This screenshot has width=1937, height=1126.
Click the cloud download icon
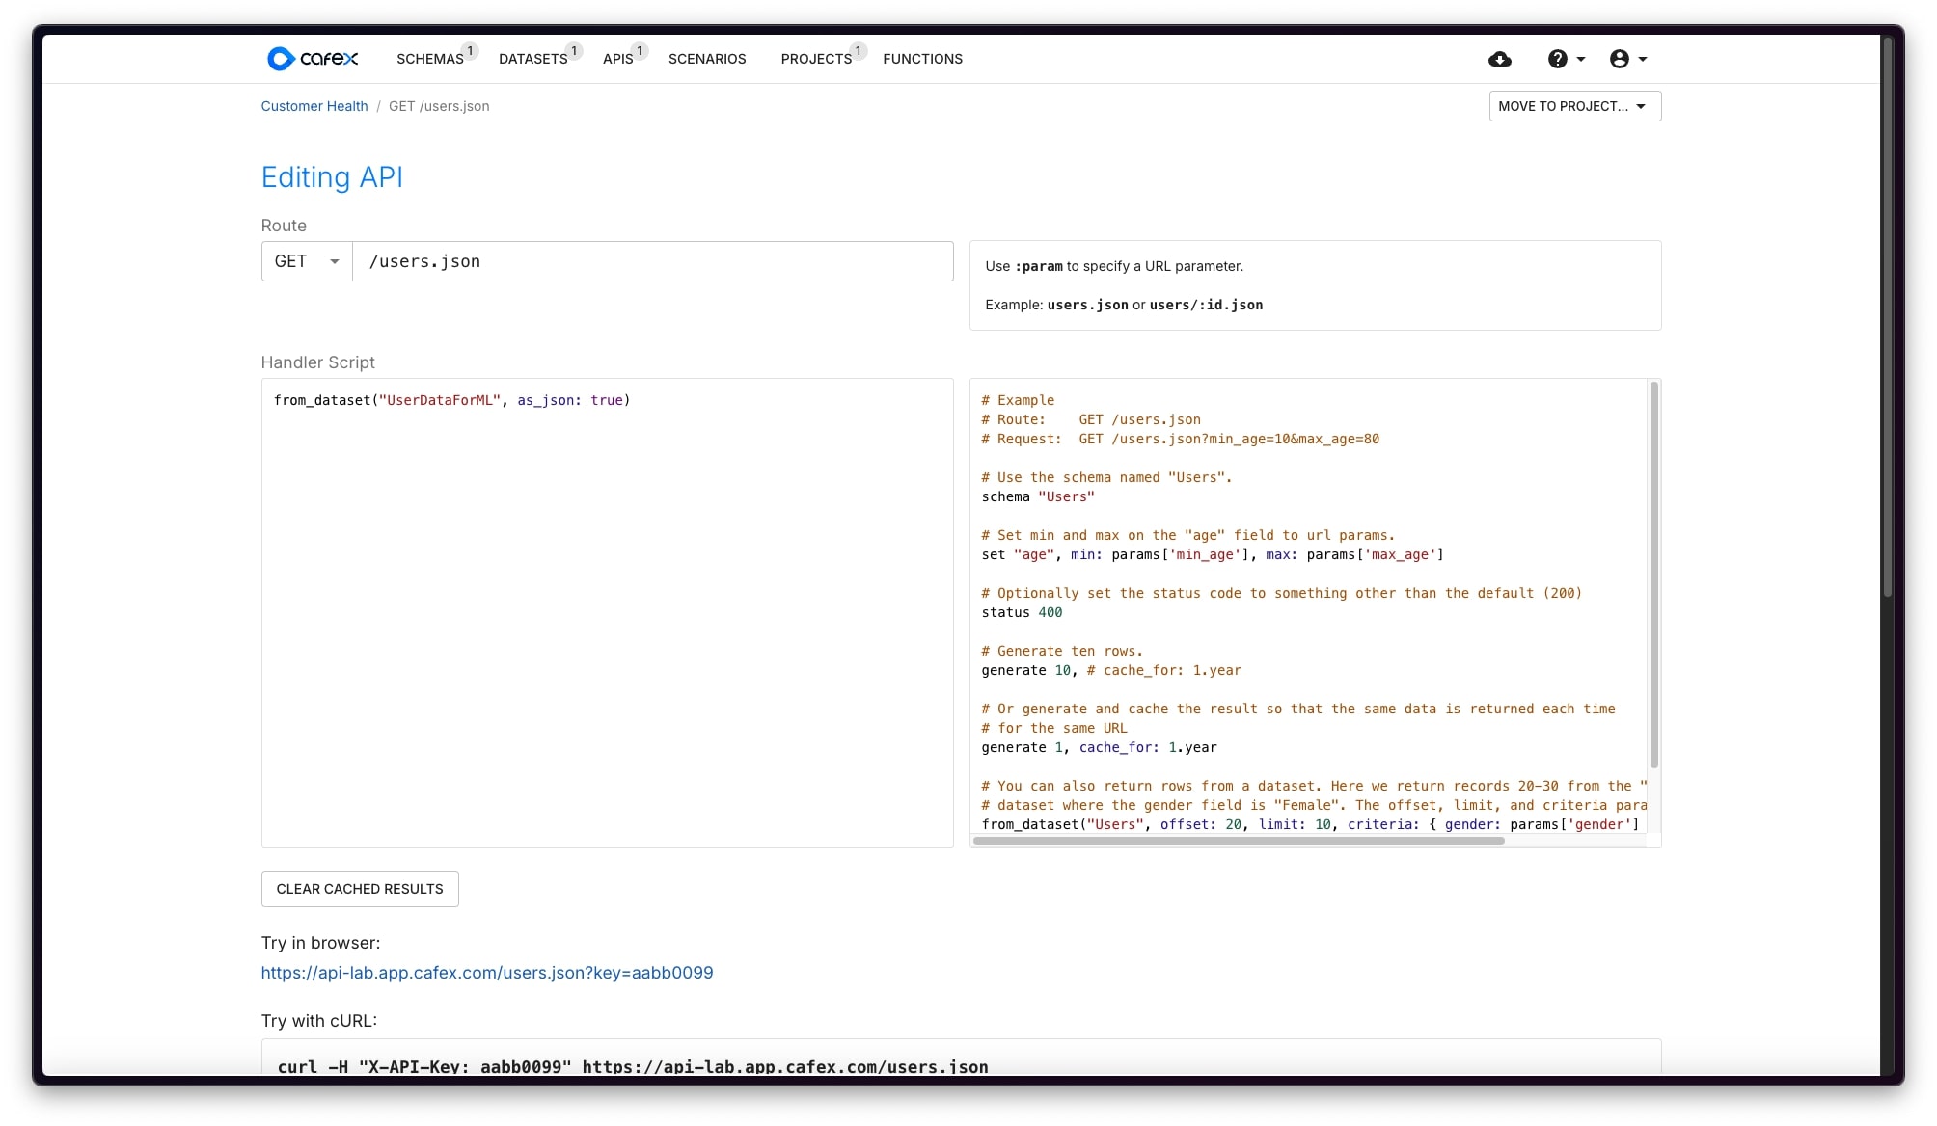click(x=1499, y=59)
